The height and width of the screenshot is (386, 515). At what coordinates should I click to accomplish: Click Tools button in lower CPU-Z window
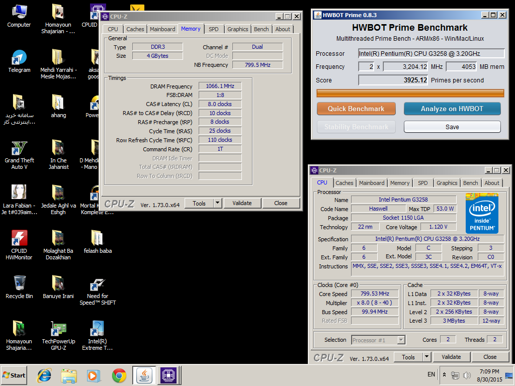click(408, 357)
